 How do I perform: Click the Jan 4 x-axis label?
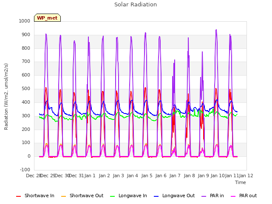coord(132,176)
